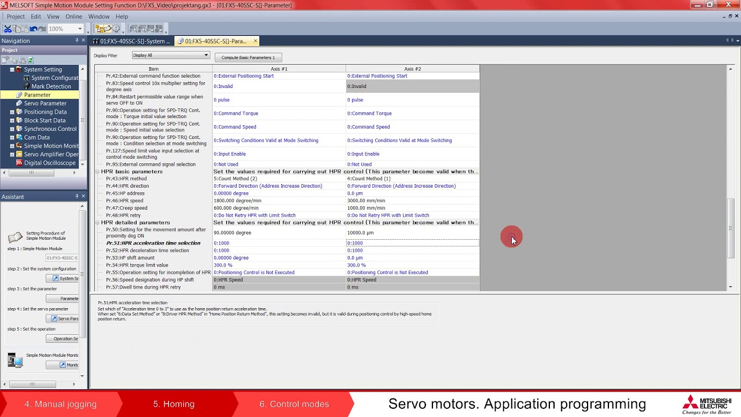Select Parameter in the navigation tree
Viewport: 741px width, 417px height.
[x=37, y=95]
